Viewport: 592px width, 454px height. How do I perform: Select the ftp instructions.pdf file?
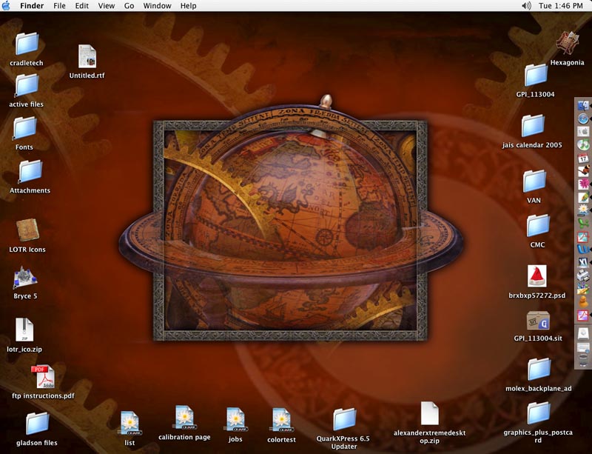42,377
